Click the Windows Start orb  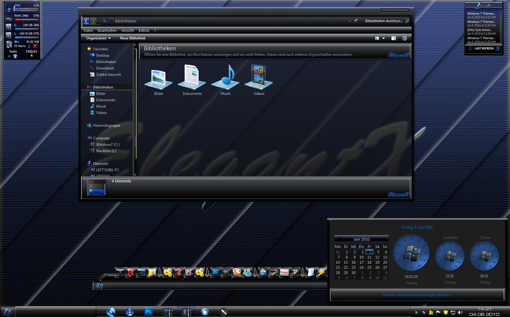click(7, 311)
